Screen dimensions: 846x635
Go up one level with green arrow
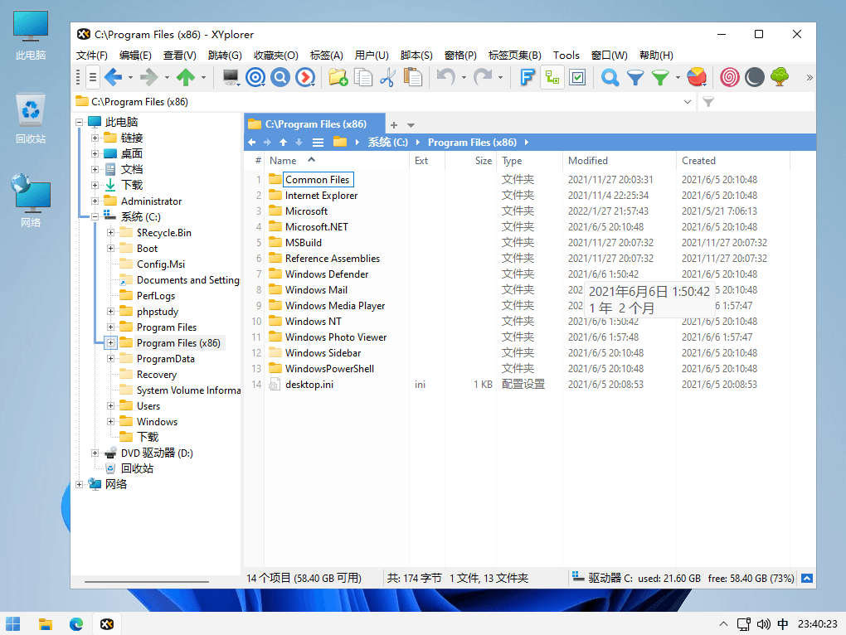[x=186, y=78]
